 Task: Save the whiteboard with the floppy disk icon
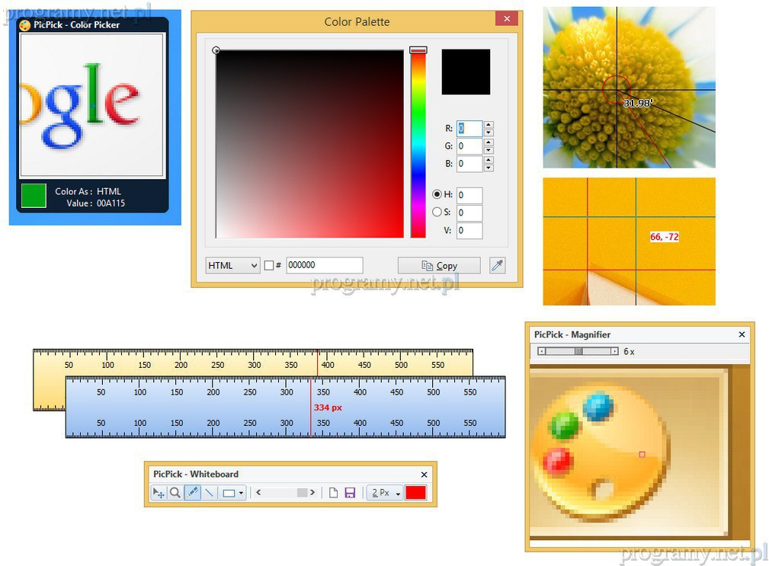click(350, 493)
